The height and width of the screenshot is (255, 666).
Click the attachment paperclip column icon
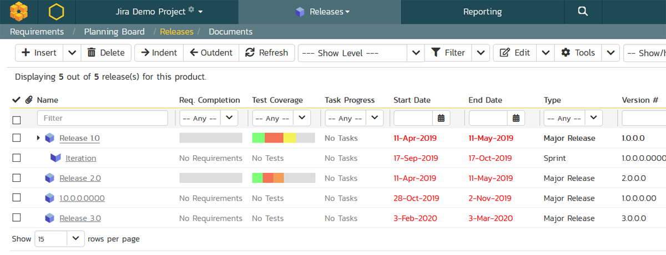pos(29,100)
